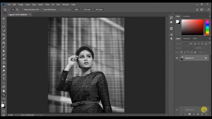Select the Eyedropper tool

pos(4,39)
